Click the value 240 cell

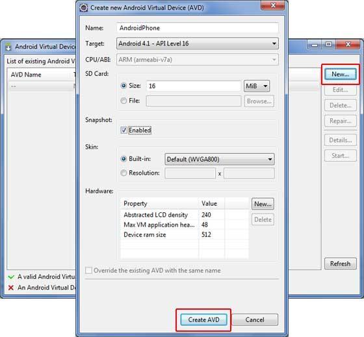click(x=211, y=215)
